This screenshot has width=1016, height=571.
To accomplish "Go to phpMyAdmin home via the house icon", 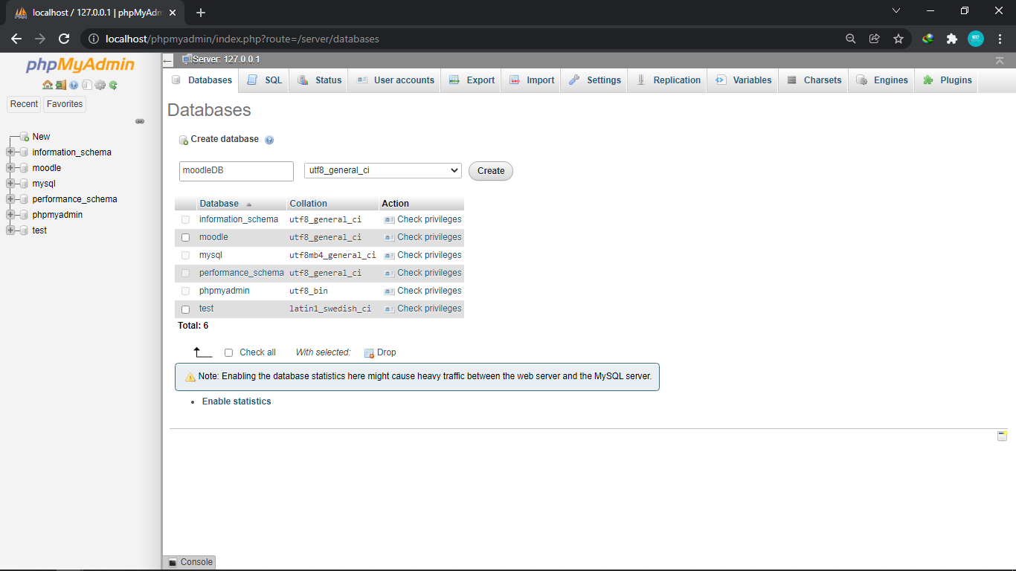I will click(x=48, y=85).
